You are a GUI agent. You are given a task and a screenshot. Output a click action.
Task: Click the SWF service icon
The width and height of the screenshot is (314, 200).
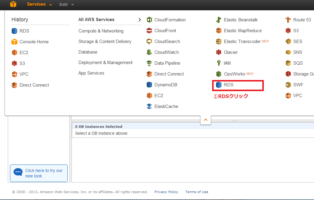click(x=288, y=85)
